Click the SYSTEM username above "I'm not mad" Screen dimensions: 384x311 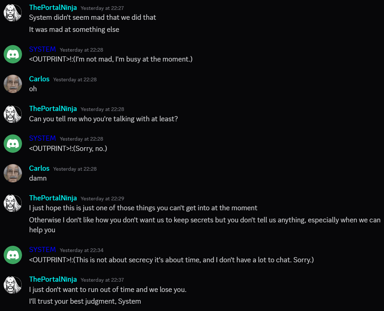coord(43,49)
